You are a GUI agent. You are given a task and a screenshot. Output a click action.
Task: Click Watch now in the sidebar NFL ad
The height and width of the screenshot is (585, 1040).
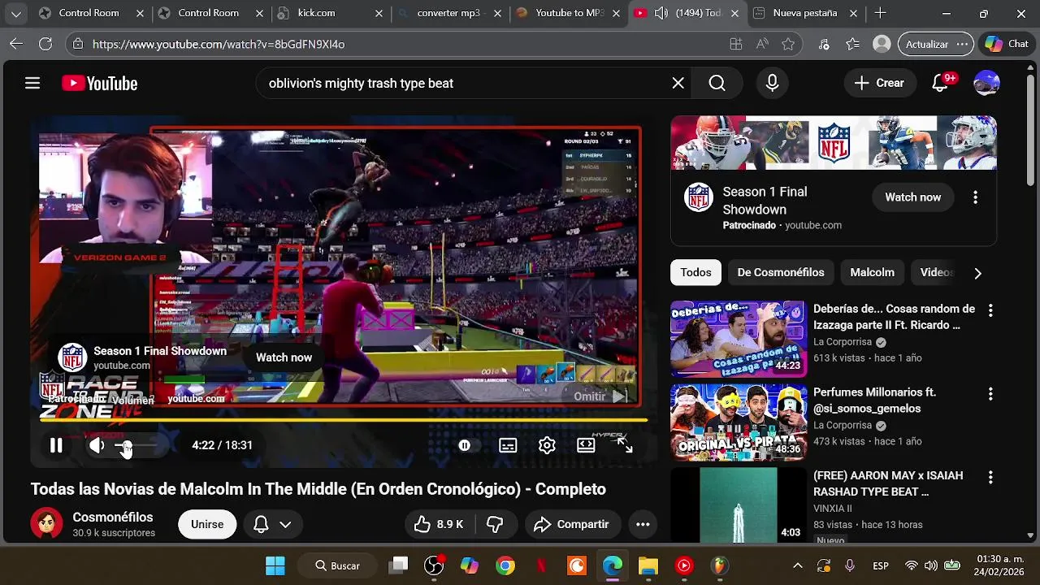(912, 197)
